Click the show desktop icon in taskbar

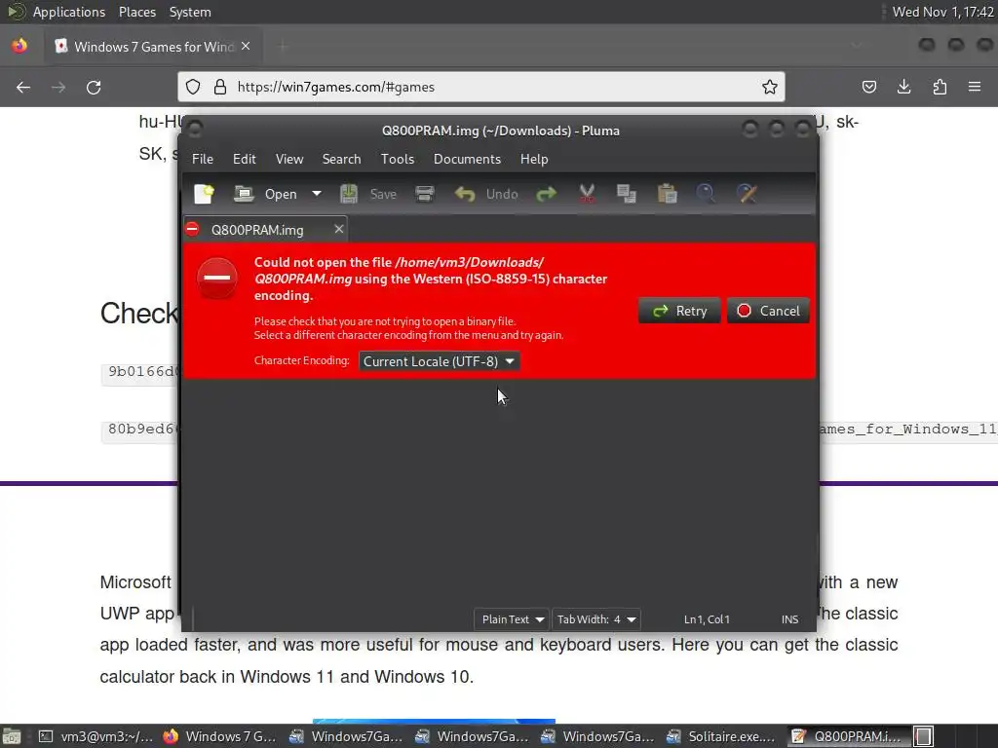[x=12, y=736]
